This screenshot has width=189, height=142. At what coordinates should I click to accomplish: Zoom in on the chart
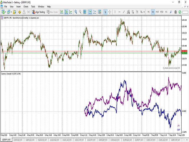(76, 12)
